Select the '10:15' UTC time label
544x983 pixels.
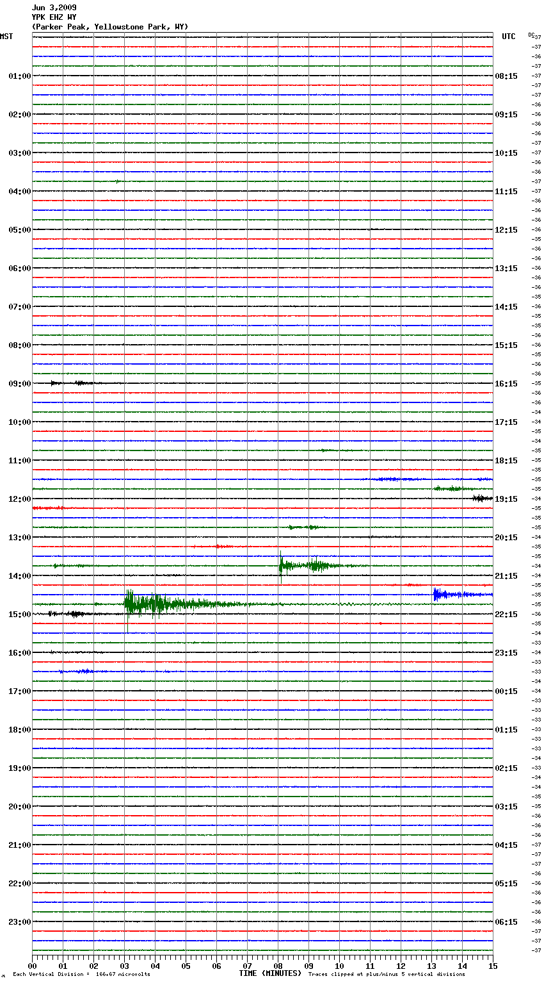[506, 153]
